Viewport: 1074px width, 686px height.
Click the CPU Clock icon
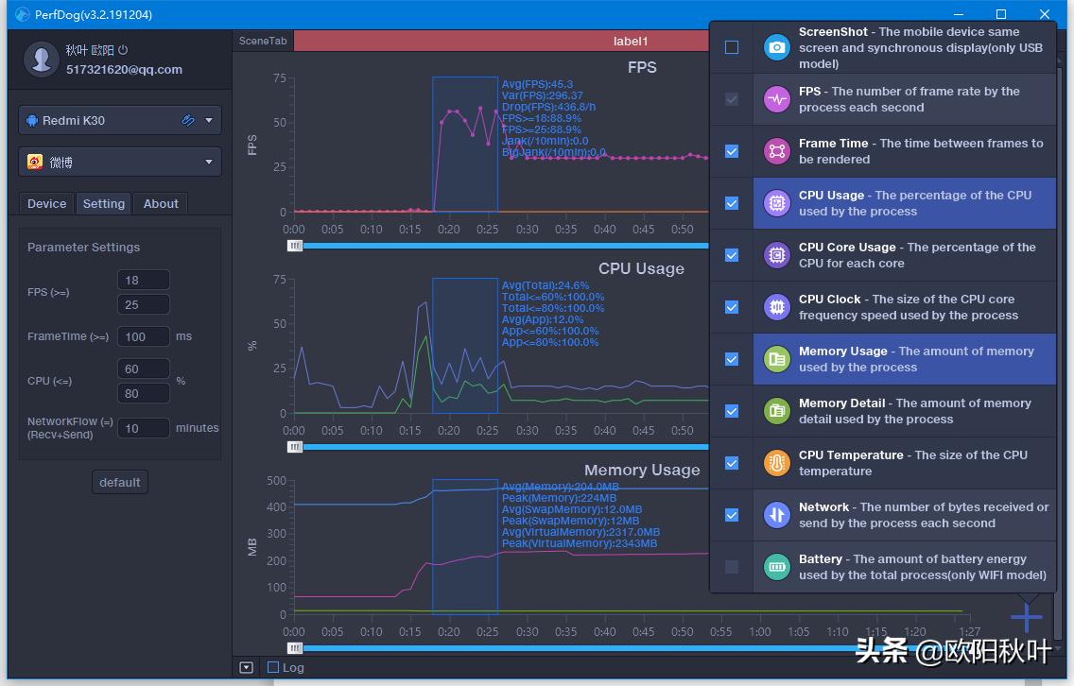(777, 307)
